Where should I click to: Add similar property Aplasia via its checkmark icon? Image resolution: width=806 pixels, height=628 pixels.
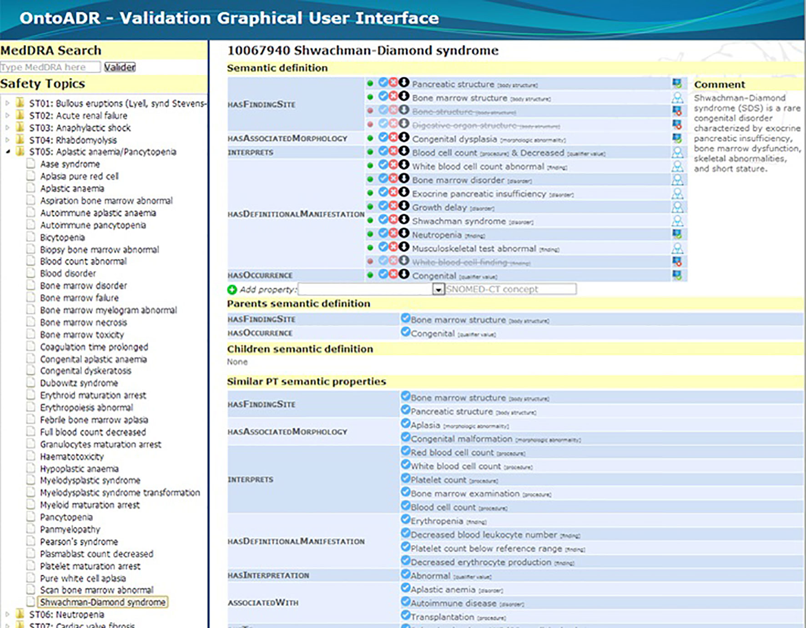(x=405, y=424)
